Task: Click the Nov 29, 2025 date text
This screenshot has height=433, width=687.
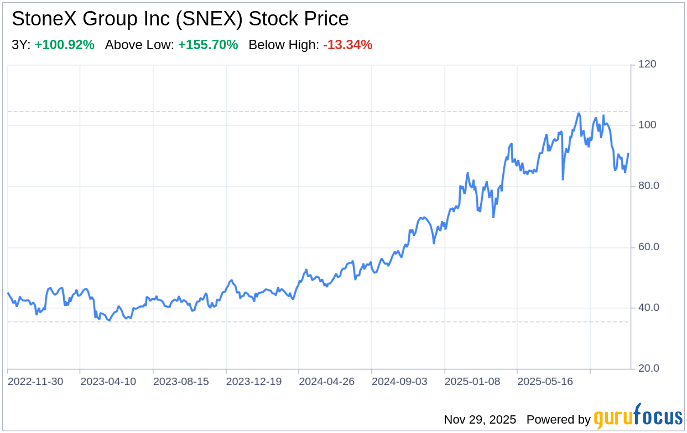Action: pyautogui.click(x=480, y=420)
